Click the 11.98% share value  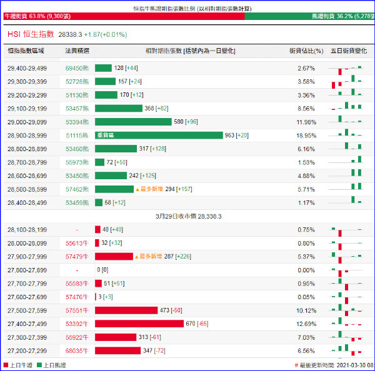tap(306, 122)
